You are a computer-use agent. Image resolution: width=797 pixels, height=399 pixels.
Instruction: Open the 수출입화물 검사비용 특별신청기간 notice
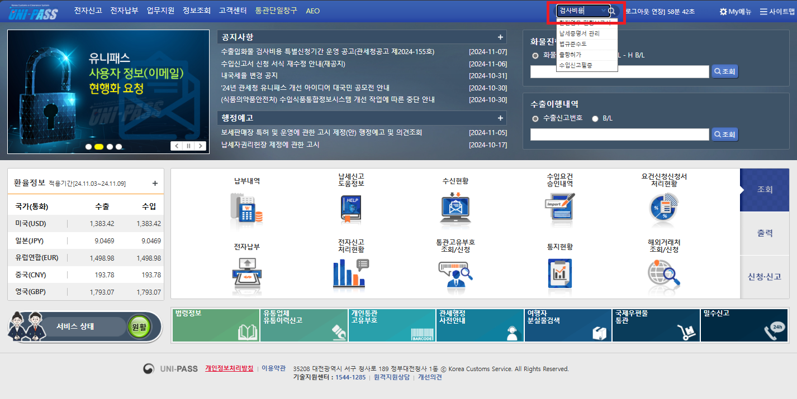[328, 52]
